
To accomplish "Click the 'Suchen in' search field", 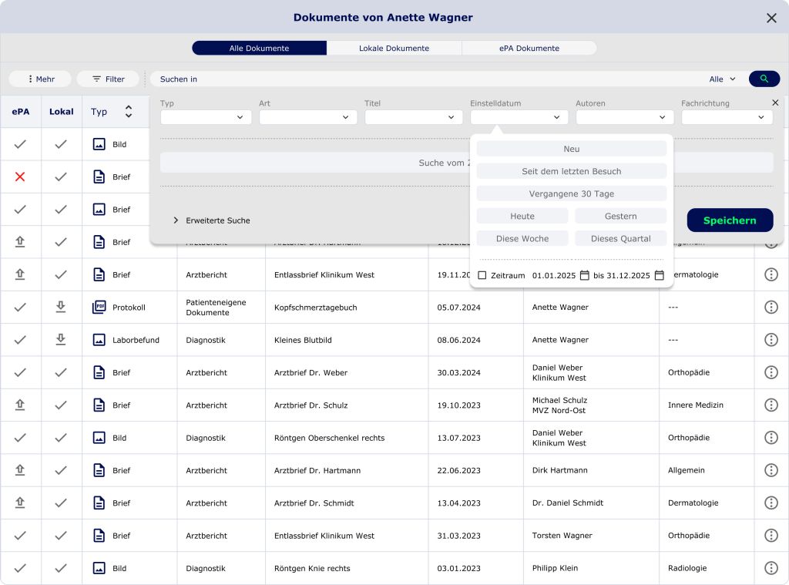I will click(x=424, y=79).
